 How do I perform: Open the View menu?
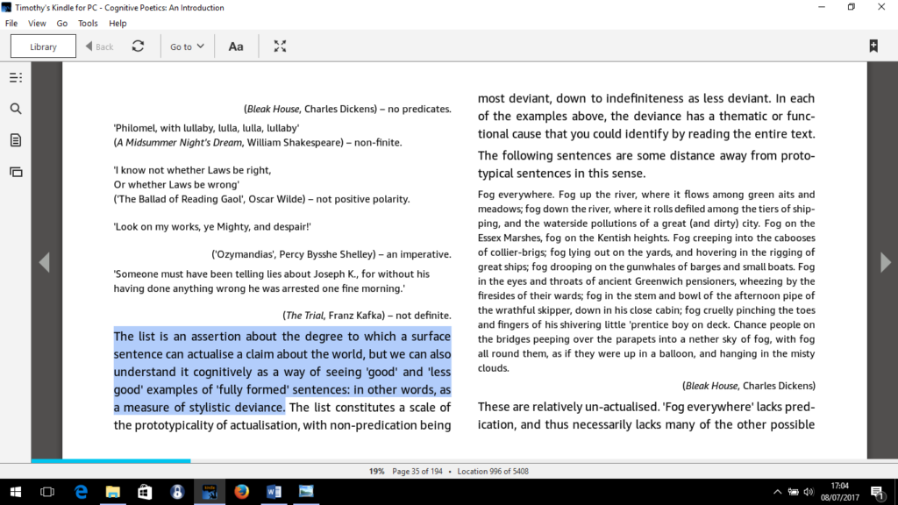[37, 24]
